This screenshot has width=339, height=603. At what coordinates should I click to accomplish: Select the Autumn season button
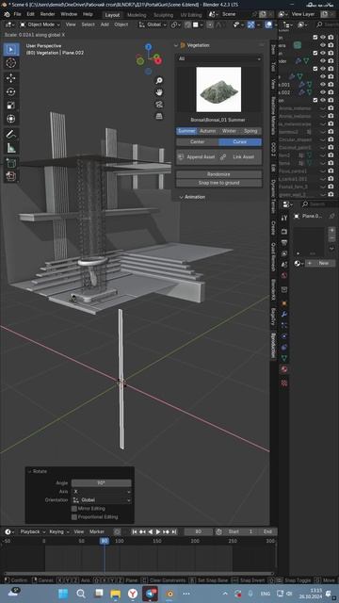coord(208,131)
